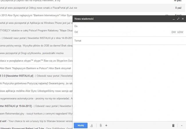Click into the message body area
Viewport: 186px width, 129px height.
(x=129, y=83)
